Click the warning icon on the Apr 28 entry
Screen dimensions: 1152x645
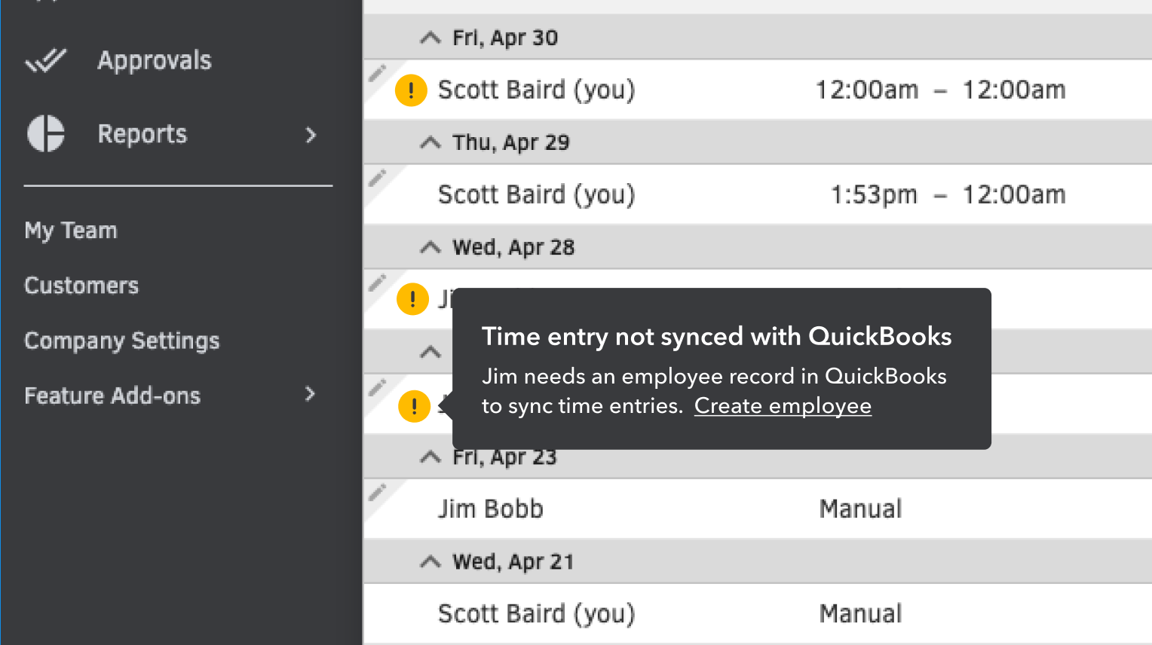click(x=412, y=299)
